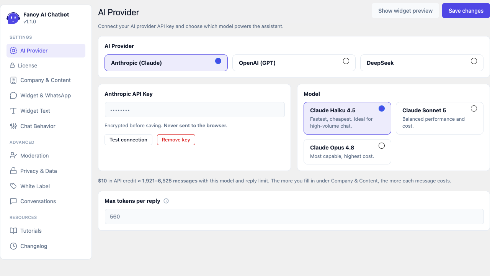The width and height of the screenshot is (490, 276).
Task: Choose the Claude Sonnet 5 model radio
Action: pyautogui.click(x=474, y=108)
